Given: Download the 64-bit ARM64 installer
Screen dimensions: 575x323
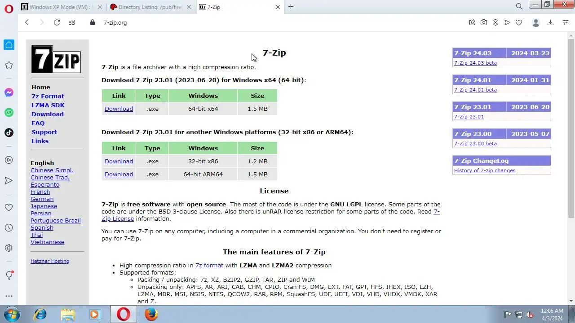Looking at the screenshot, I should pyautogui.click(x=119, y=174).
